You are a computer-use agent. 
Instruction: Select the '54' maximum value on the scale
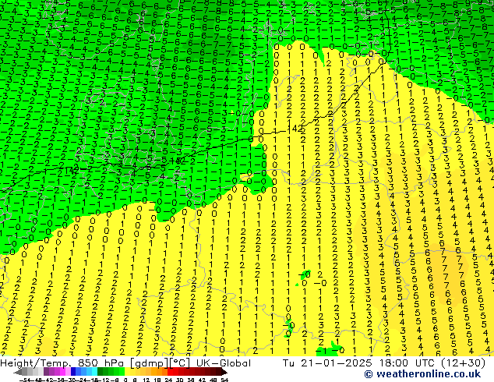tap(224, 380)
